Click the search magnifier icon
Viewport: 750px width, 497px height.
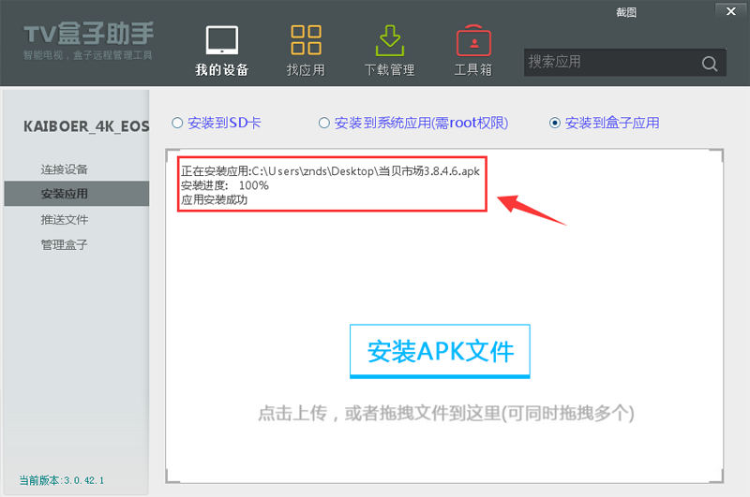pos(710,64)
